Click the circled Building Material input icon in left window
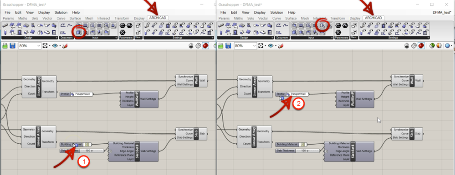Viewport: 455px width, 175px height. (79, 32)
